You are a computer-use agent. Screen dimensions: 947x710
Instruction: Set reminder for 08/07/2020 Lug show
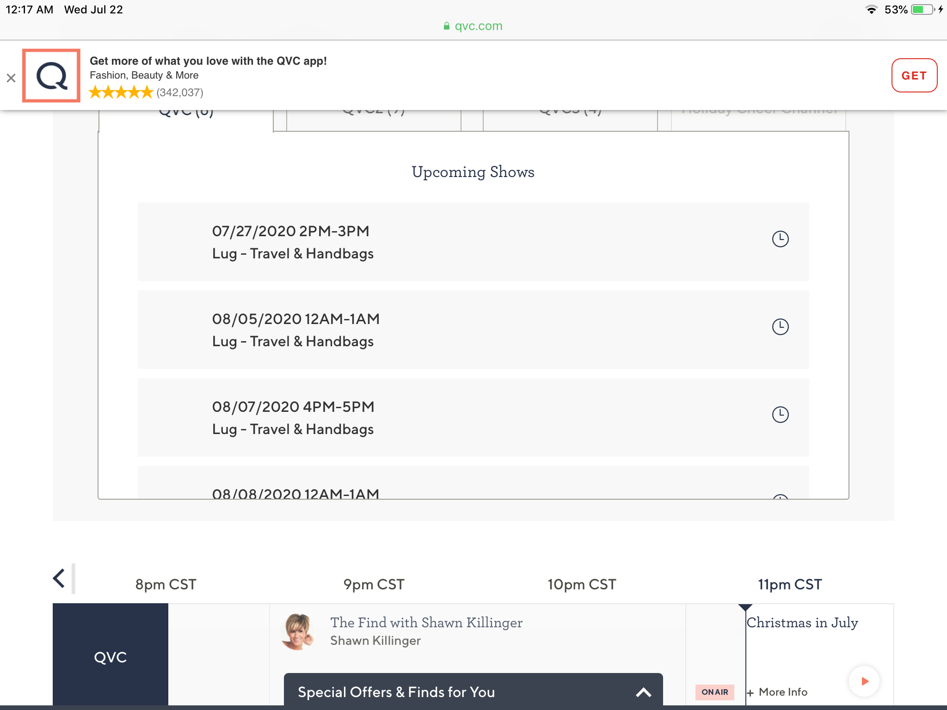tap(780, 415)
